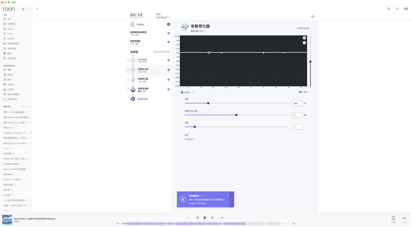Click the gain dB input field
This screenshot has height=227, width=411.
click(x=297, y=115)
